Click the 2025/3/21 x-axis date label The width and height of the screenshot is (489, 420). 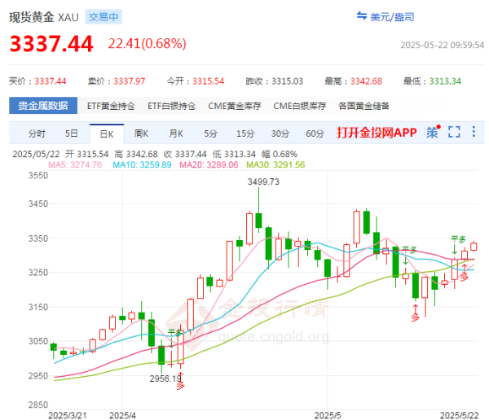point(68,415)
